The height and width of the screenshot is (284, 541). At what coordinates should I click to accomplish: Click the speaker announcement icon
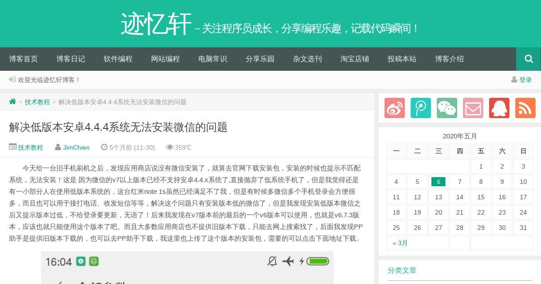coord(13,79)
